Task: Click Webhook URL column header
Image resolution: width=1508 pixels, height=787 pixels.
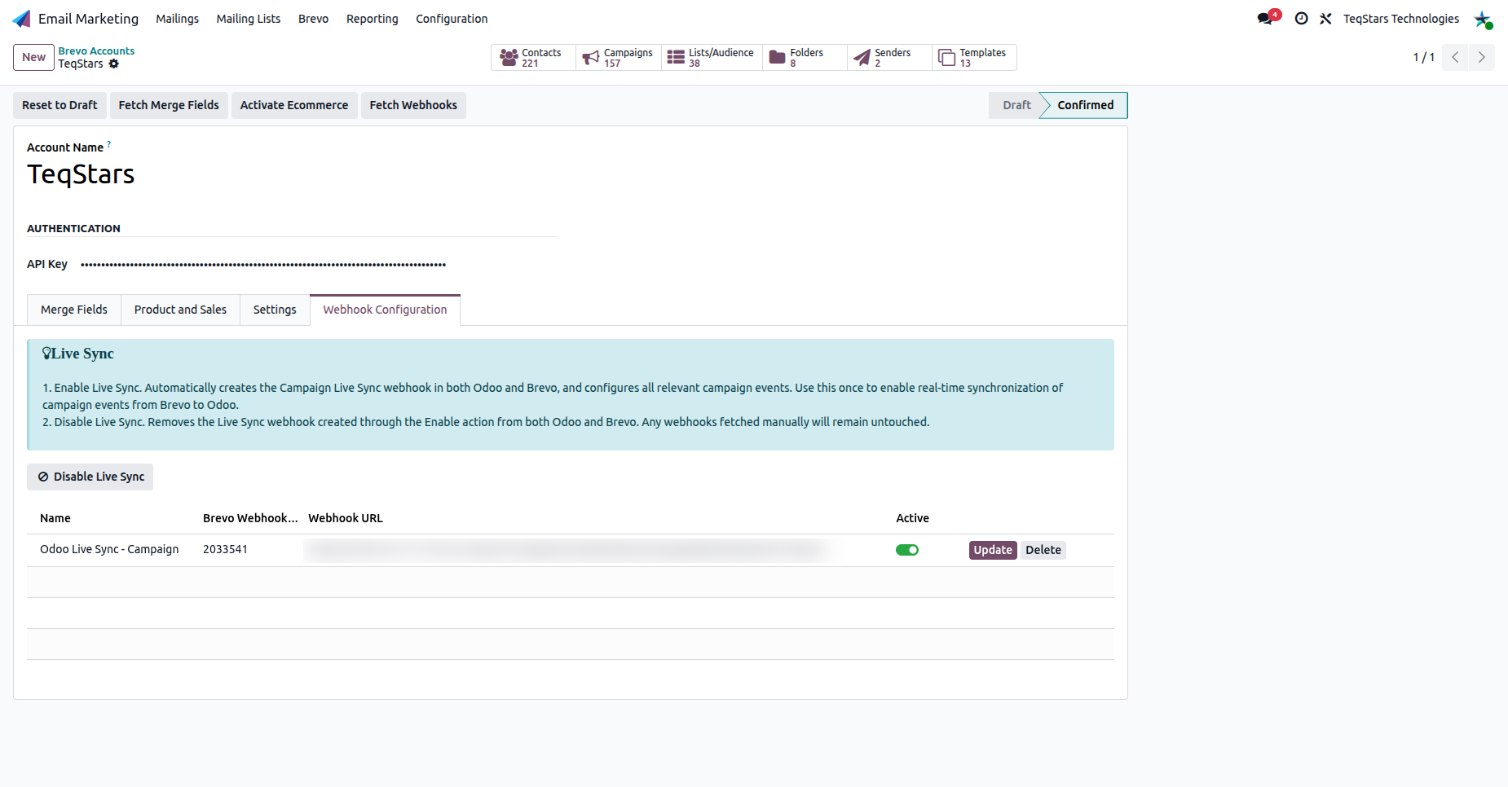Action: tap(346, 518)
